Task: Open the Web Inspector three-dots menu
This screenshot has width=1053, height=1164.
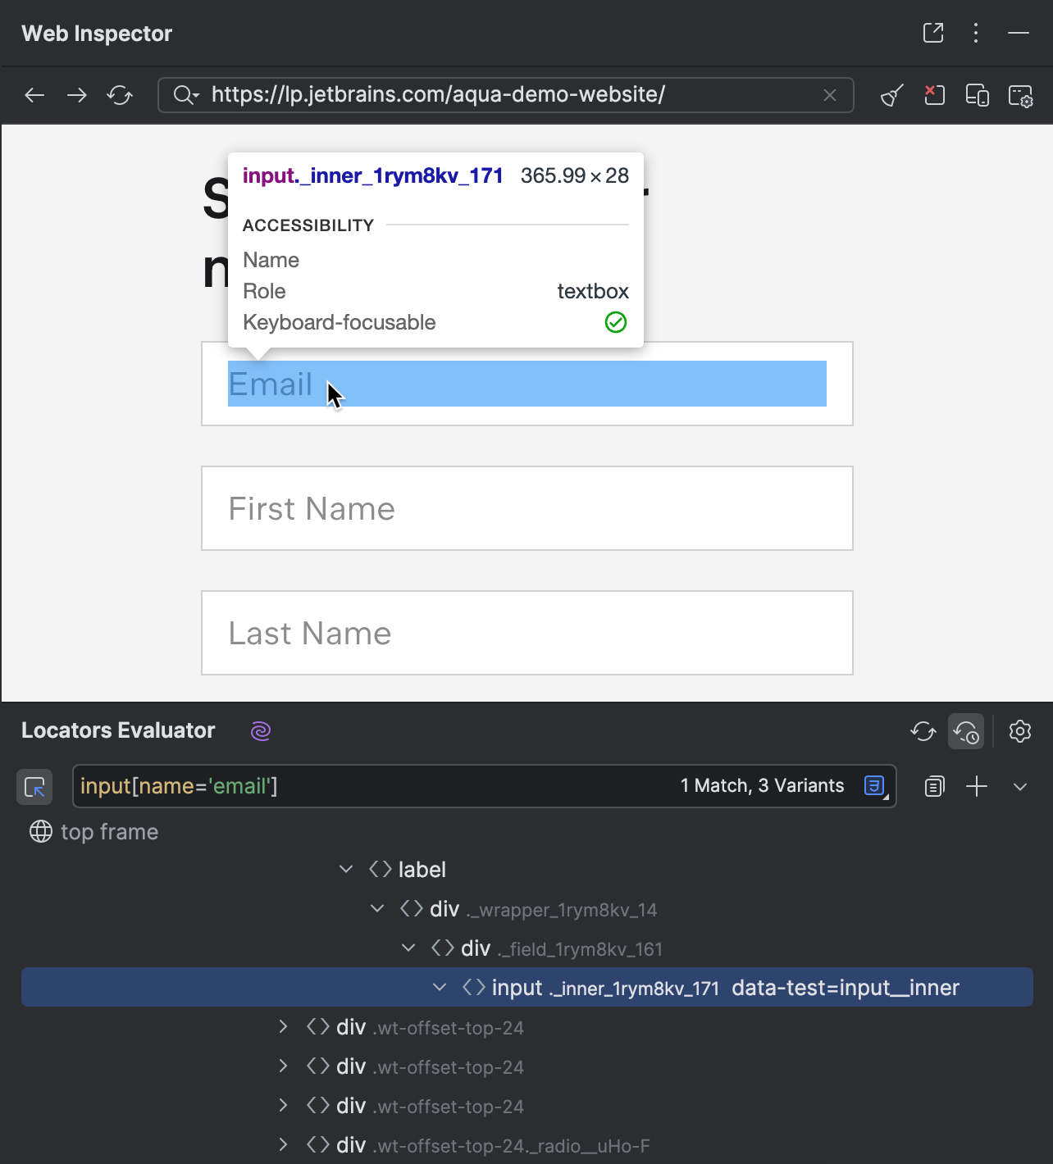Action: coord(976,33)
